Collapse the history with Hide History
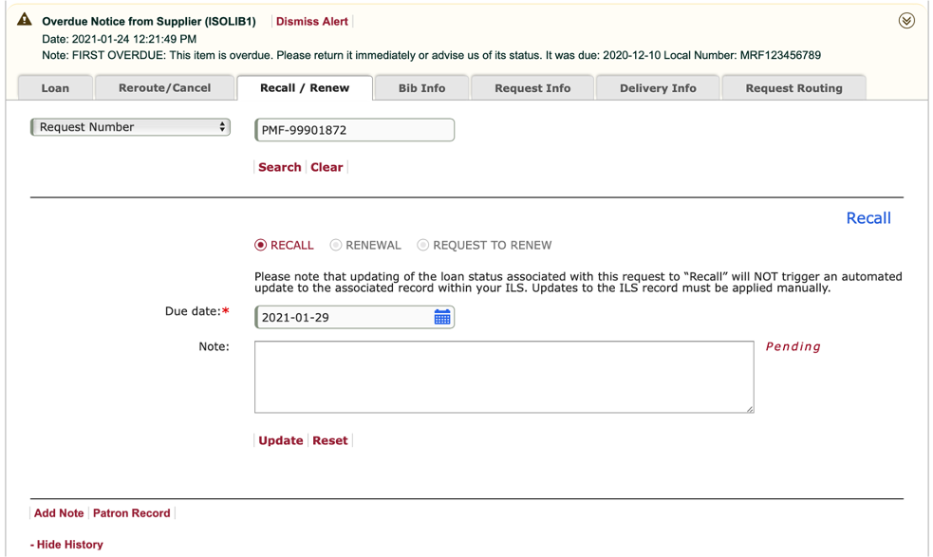The image size is (933, 557). click(66, 545)
